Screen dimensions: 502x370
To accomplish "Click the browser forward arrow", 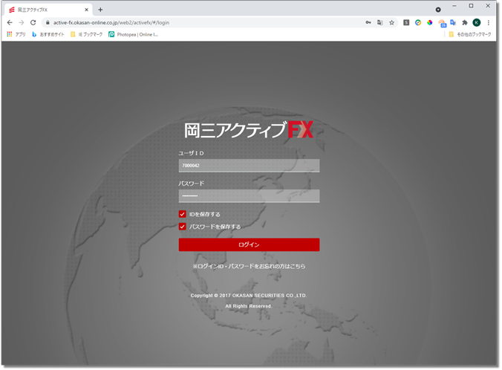I will tap(21, 22).
